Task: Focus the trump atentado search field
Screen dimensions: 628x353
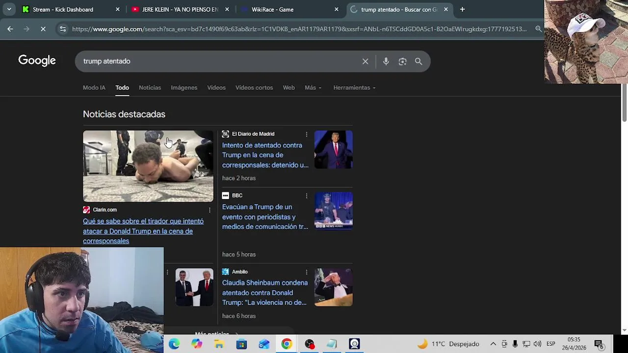Action: tap(218, 61)
